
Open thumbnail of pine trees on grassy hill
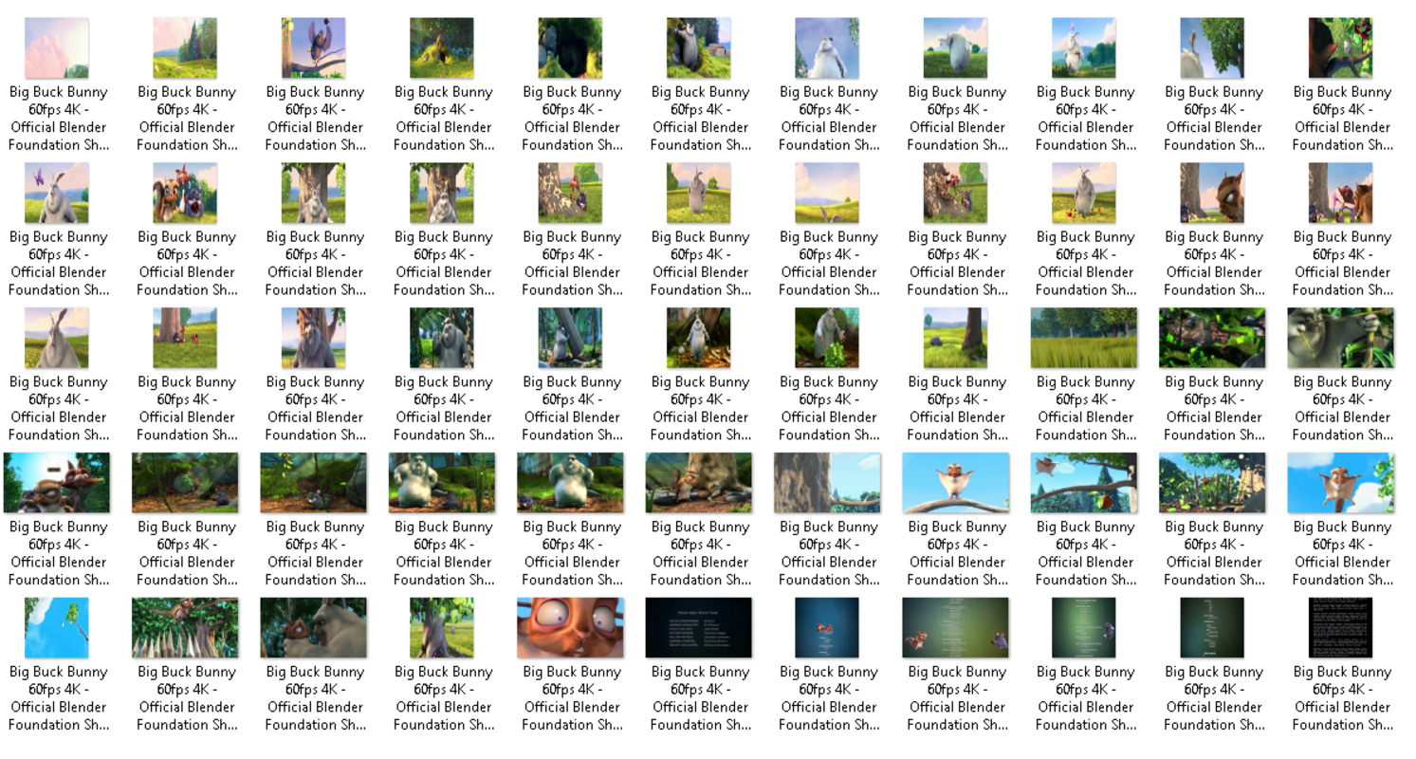pos(185,48)
